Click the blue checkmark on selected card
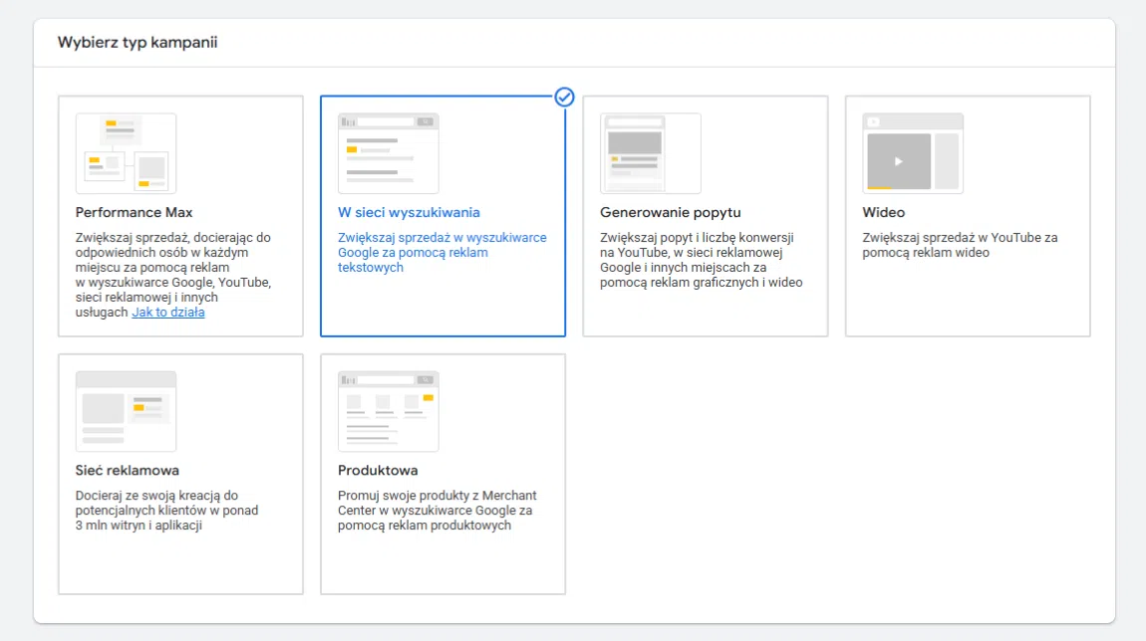Viewport: 1146px width, 641px height. click(564, 97)
